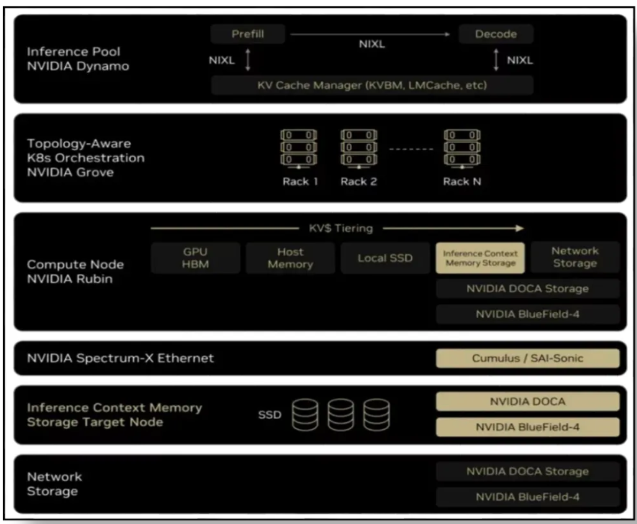Viewport: 637px width, 524px height.
Task: Click the KV Cache Manager bar
Action: [x=371, y=85]
